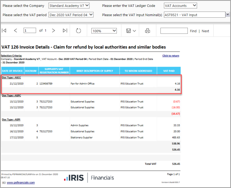231x188 pixels.
Task: Click the current page number field
Action: 30,30
